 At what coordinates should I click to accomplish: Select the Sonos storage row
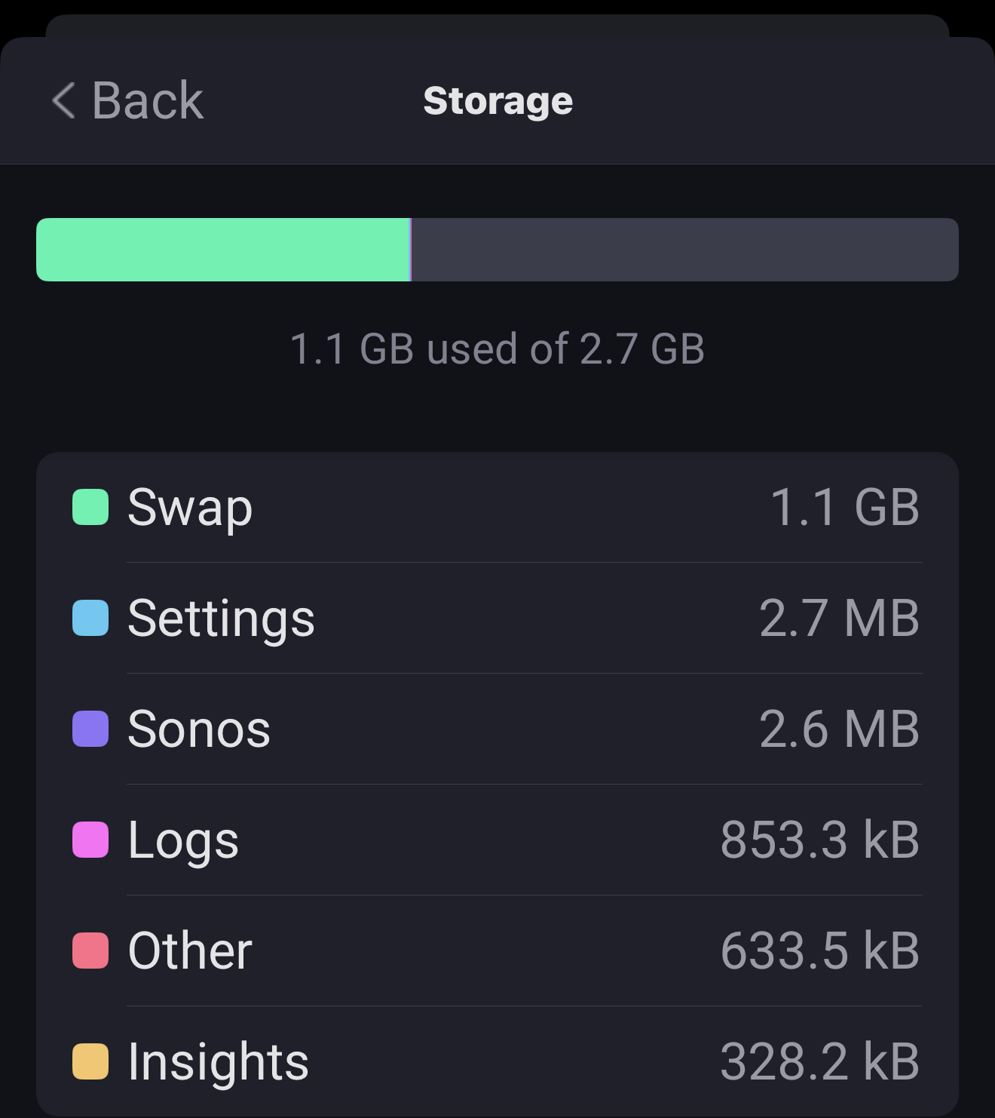[x=497, y=729]
